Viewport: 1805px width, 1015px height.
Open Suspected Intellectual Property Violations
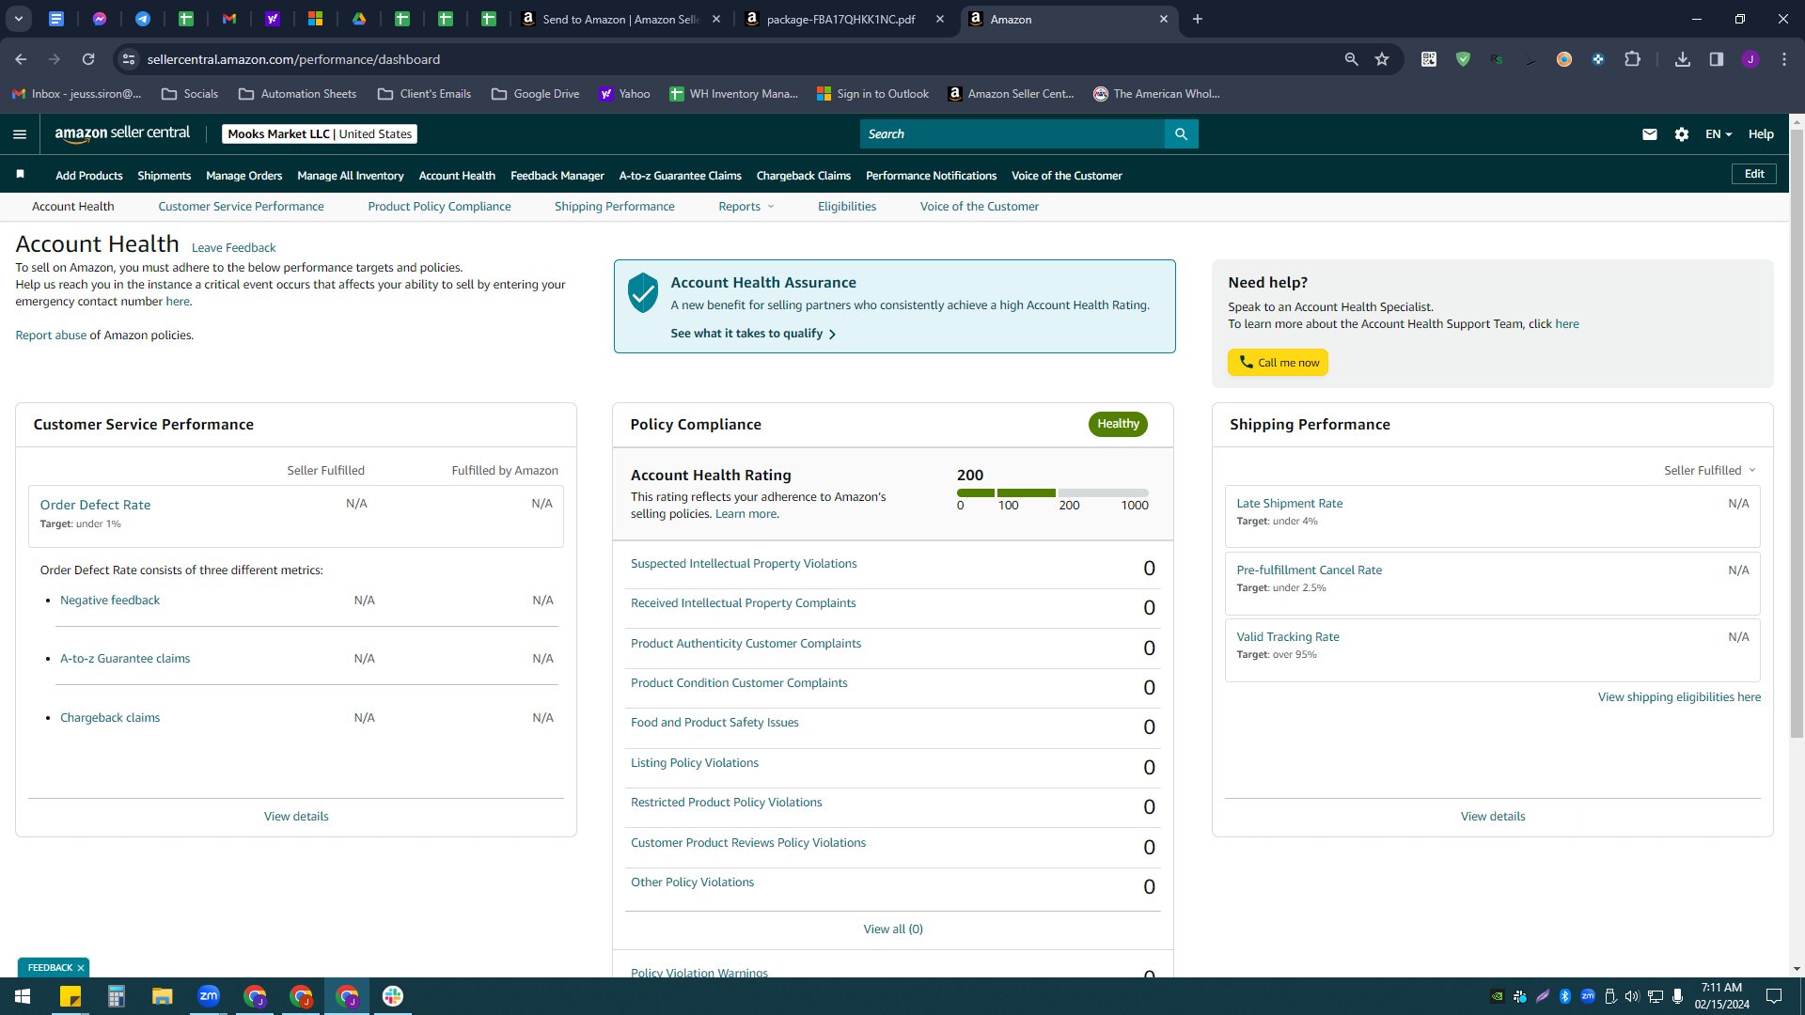coord(744,564)
